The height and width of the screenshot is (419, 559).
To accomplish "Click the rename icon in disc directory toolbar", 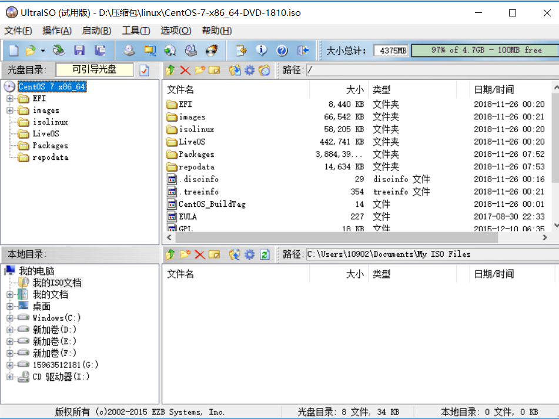I will pos(215,70).
